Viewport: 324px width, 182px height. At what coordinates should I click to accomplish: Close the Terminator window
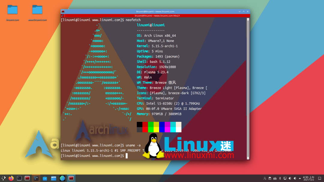[x=248, y=12]
